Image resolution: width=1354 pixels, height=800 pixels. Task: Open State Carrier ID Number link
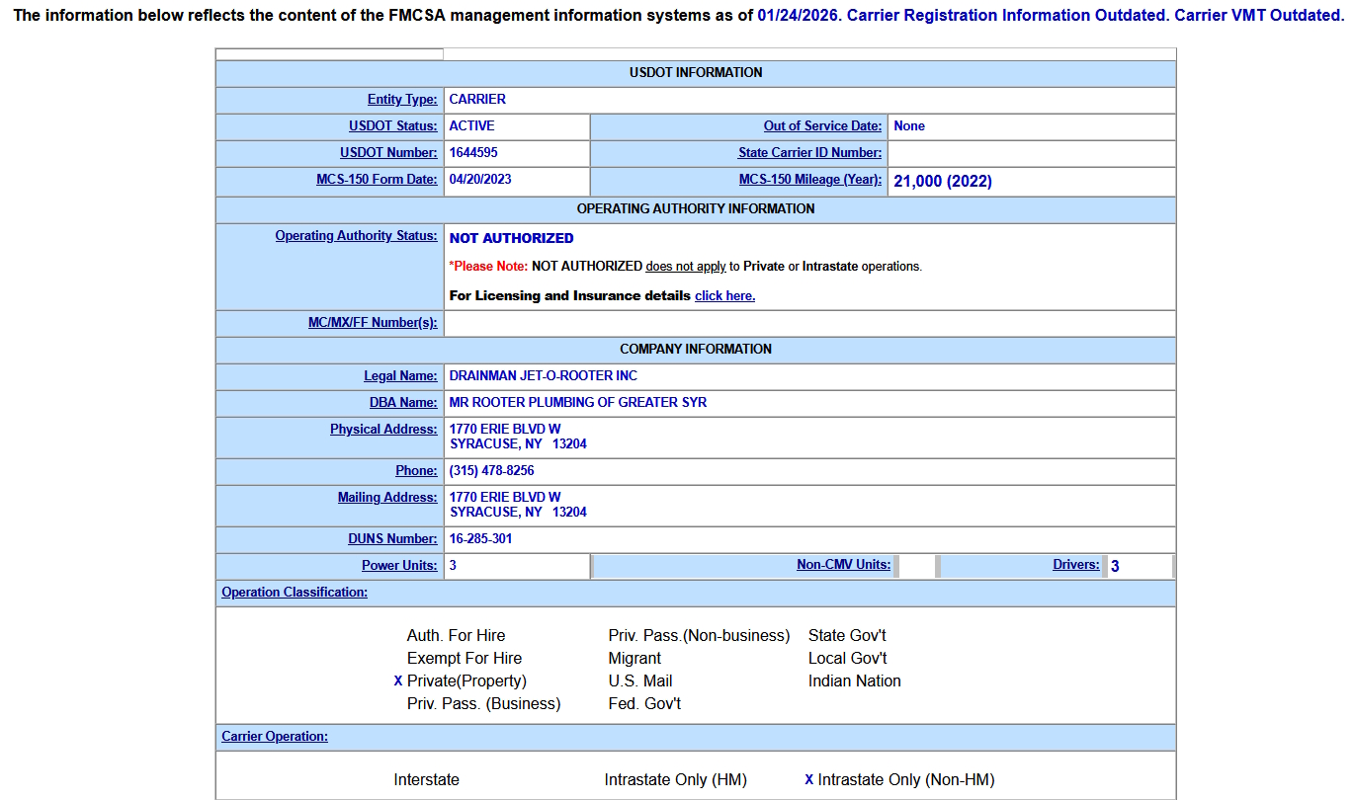[809, 153]
